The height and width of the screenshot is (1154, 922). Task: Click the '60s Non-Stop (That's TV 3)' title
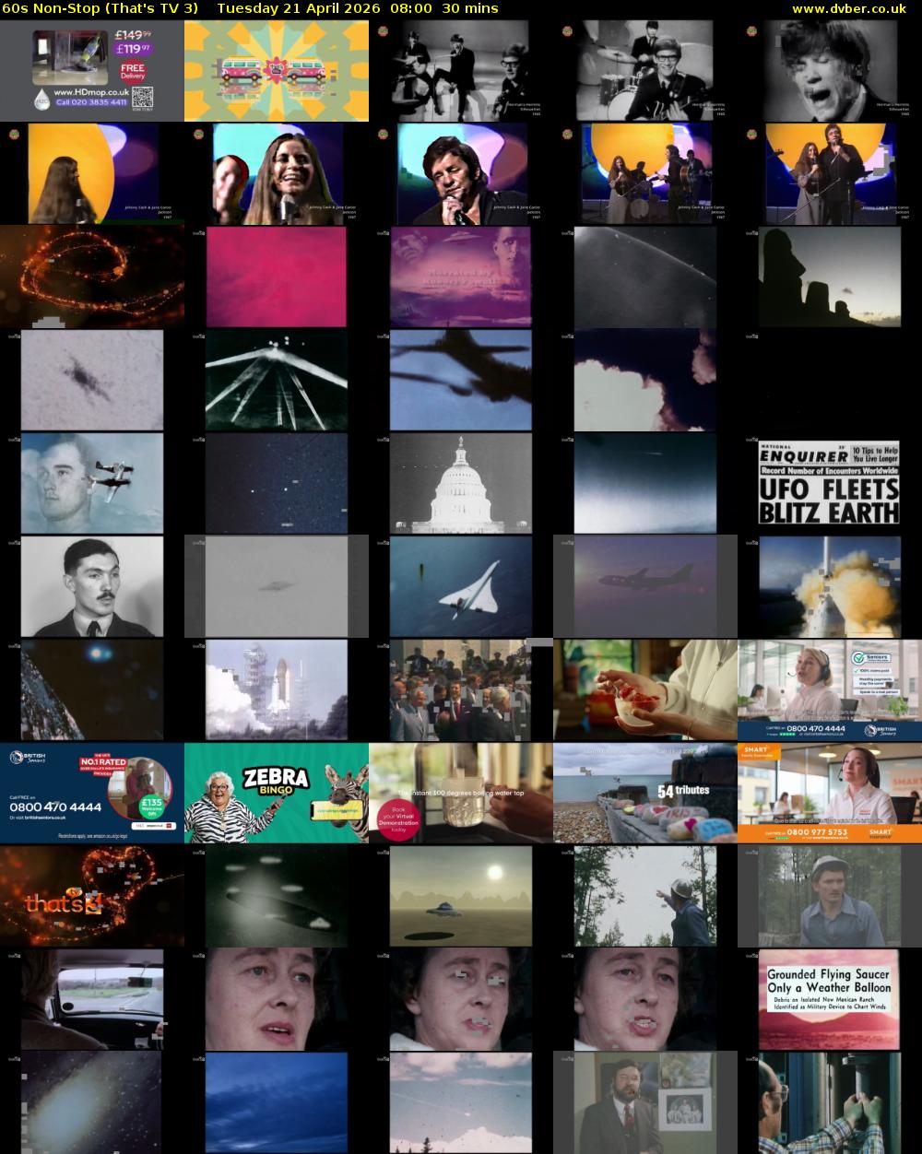[100, 8]
